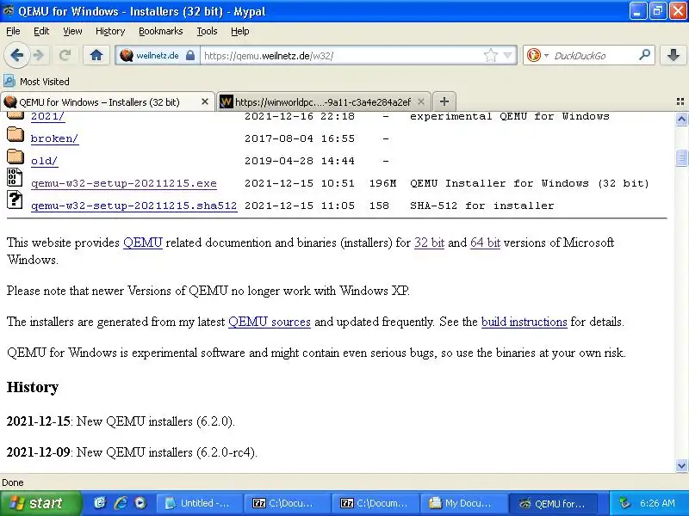Click the Done status bar text
This screenshot has height=516, width=689.
click(x=13, y=482)
